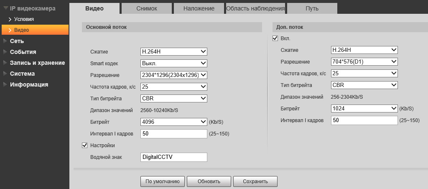Open main stream Разрешение dropdown
The image size is (428, 189).
(x=174, y=75)
